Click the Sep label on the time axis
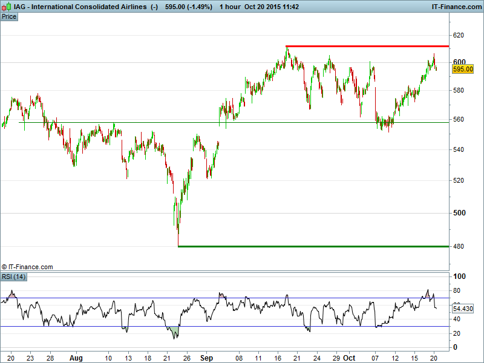484x363 pixels. 208,358
